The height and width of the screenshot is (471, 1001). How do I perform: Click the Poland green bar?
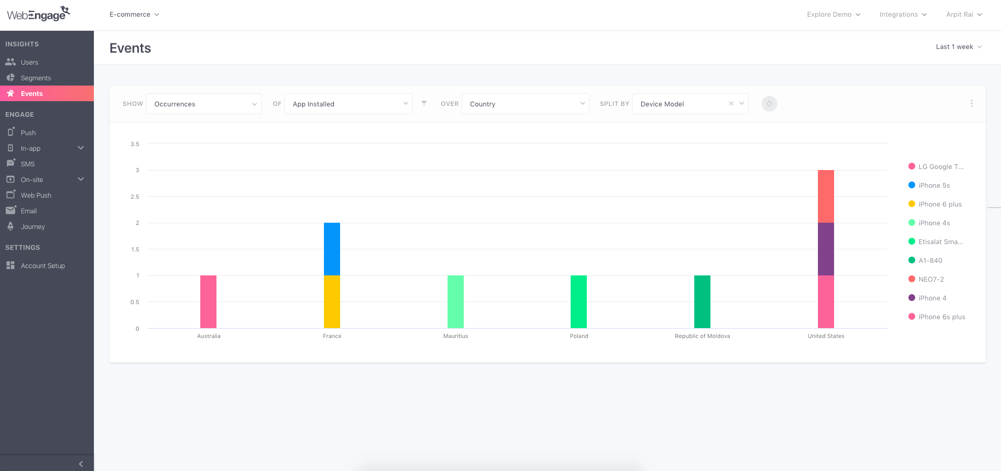click(578, 301)
